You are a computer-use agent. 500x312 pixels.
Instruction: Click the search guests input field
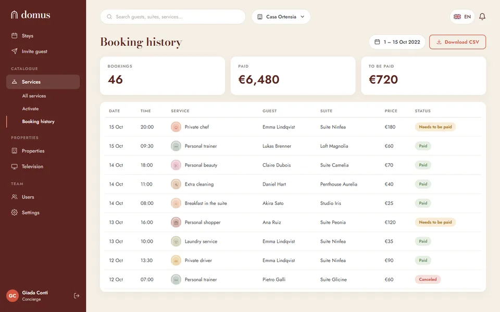click(173, 17)
